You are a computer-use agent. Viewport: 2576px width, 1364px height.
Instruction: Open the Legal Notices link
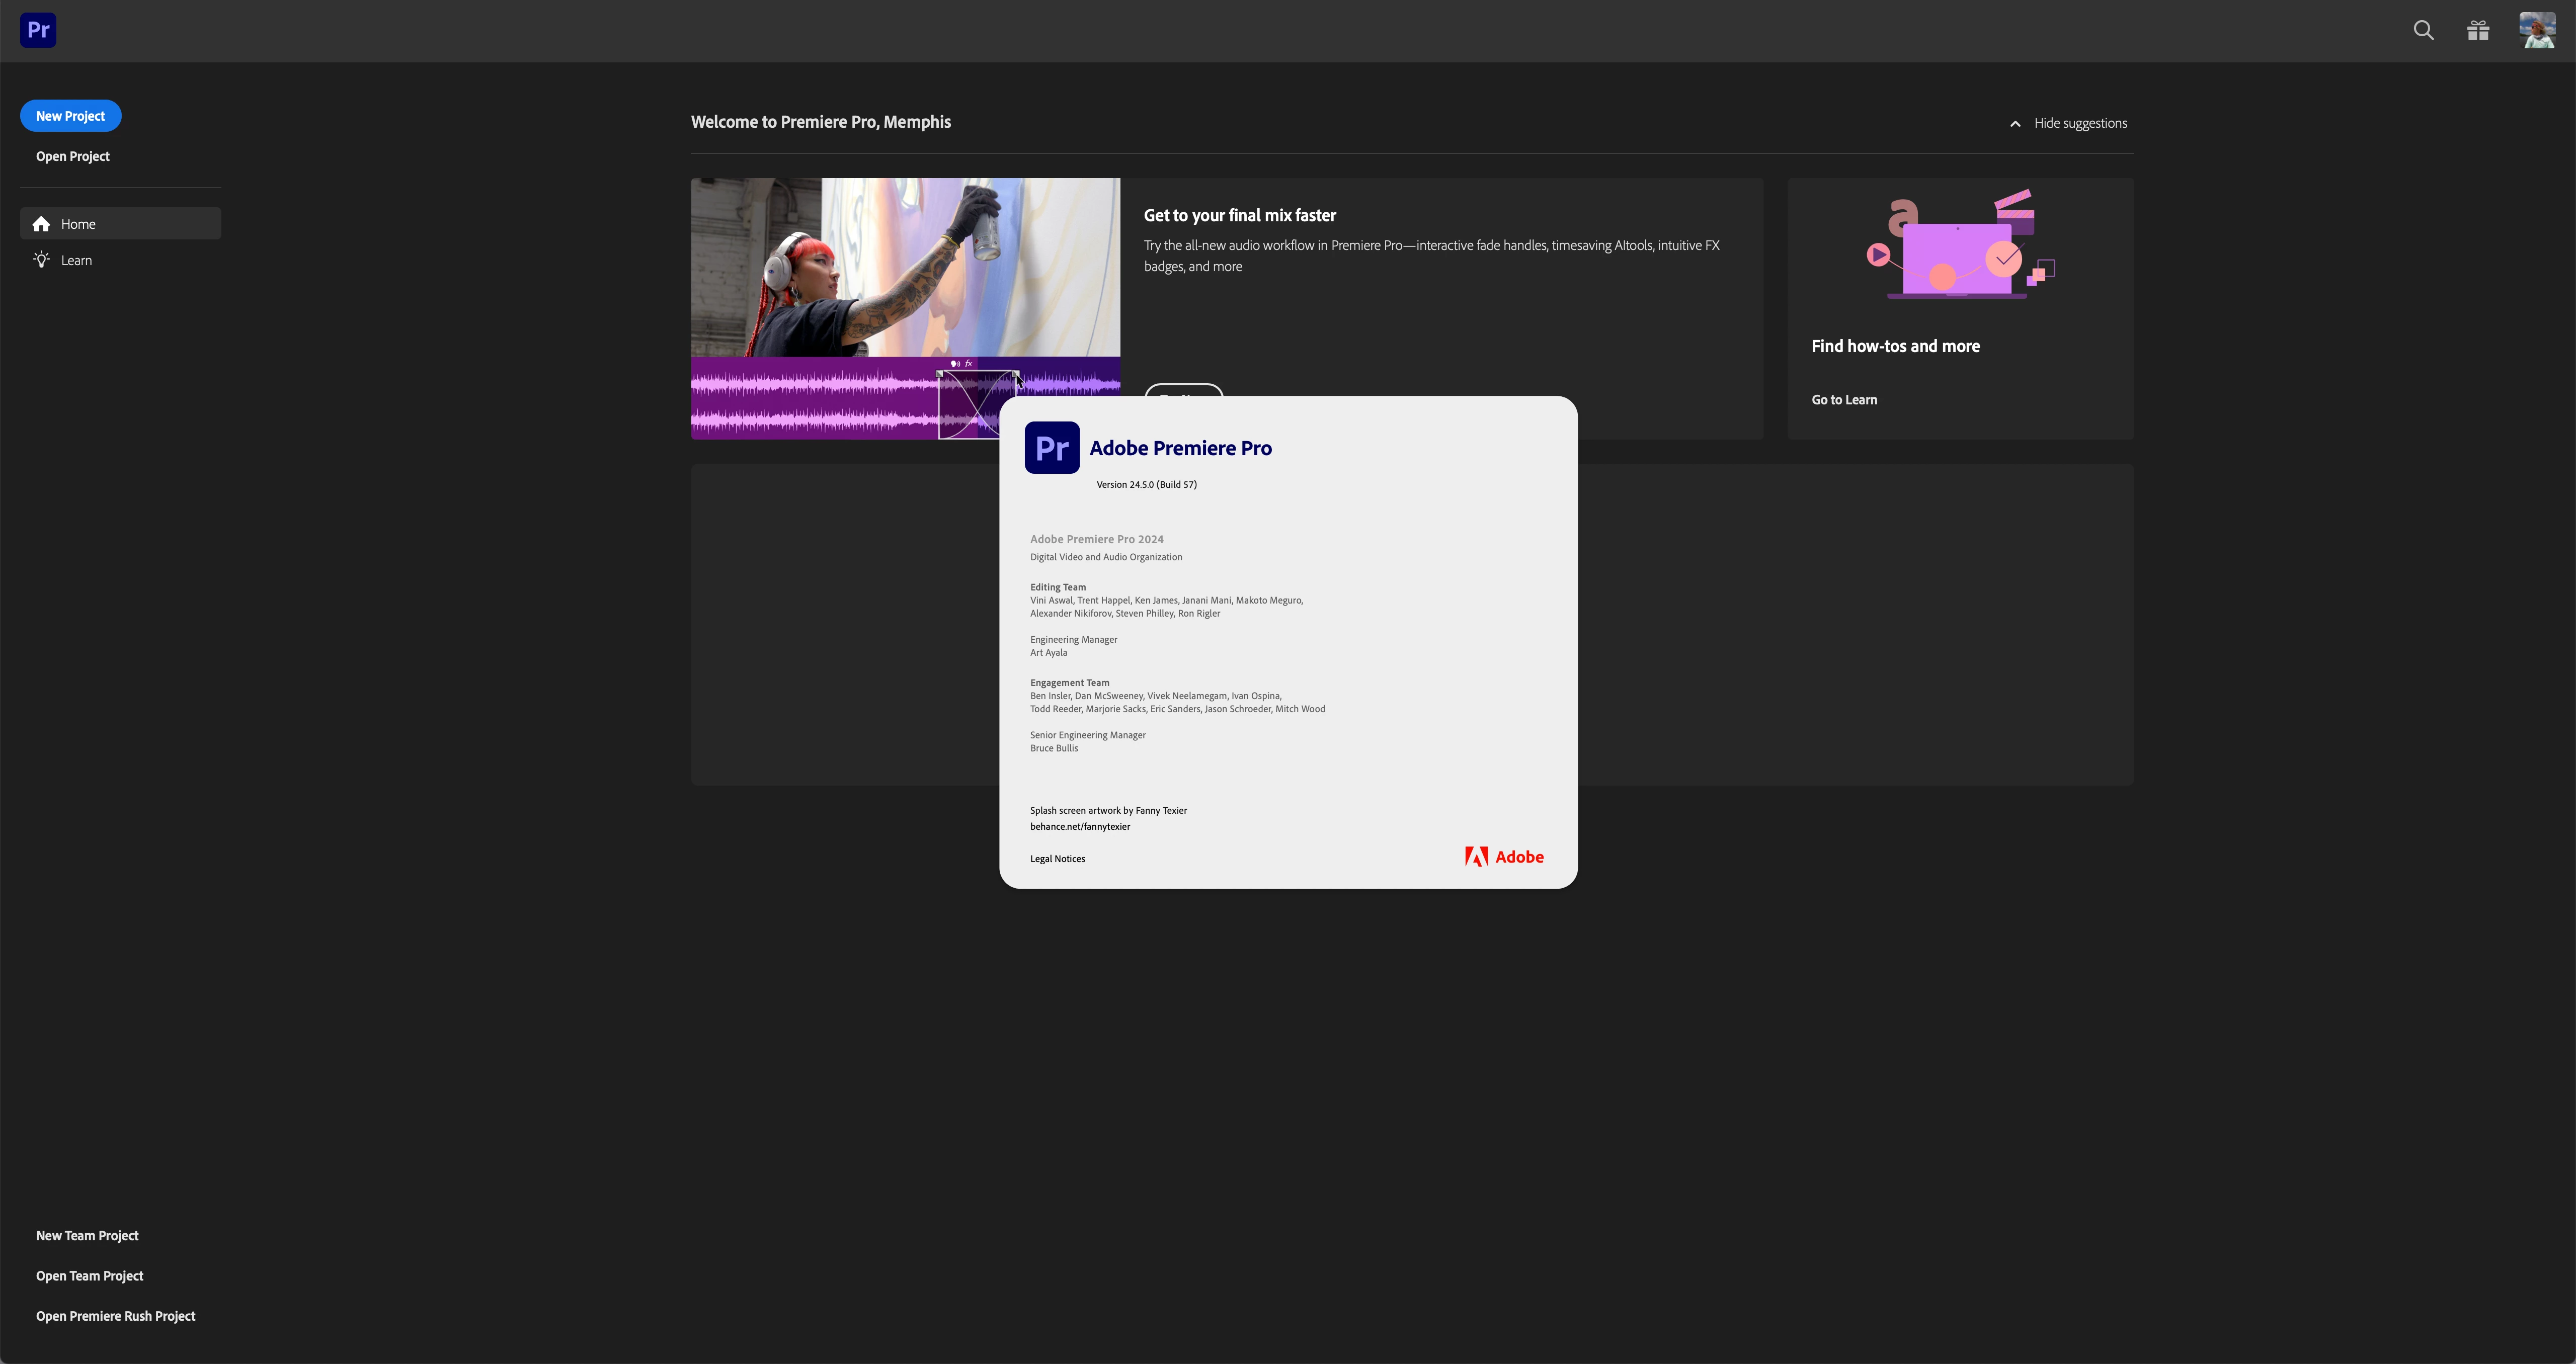click(1057, 859)
